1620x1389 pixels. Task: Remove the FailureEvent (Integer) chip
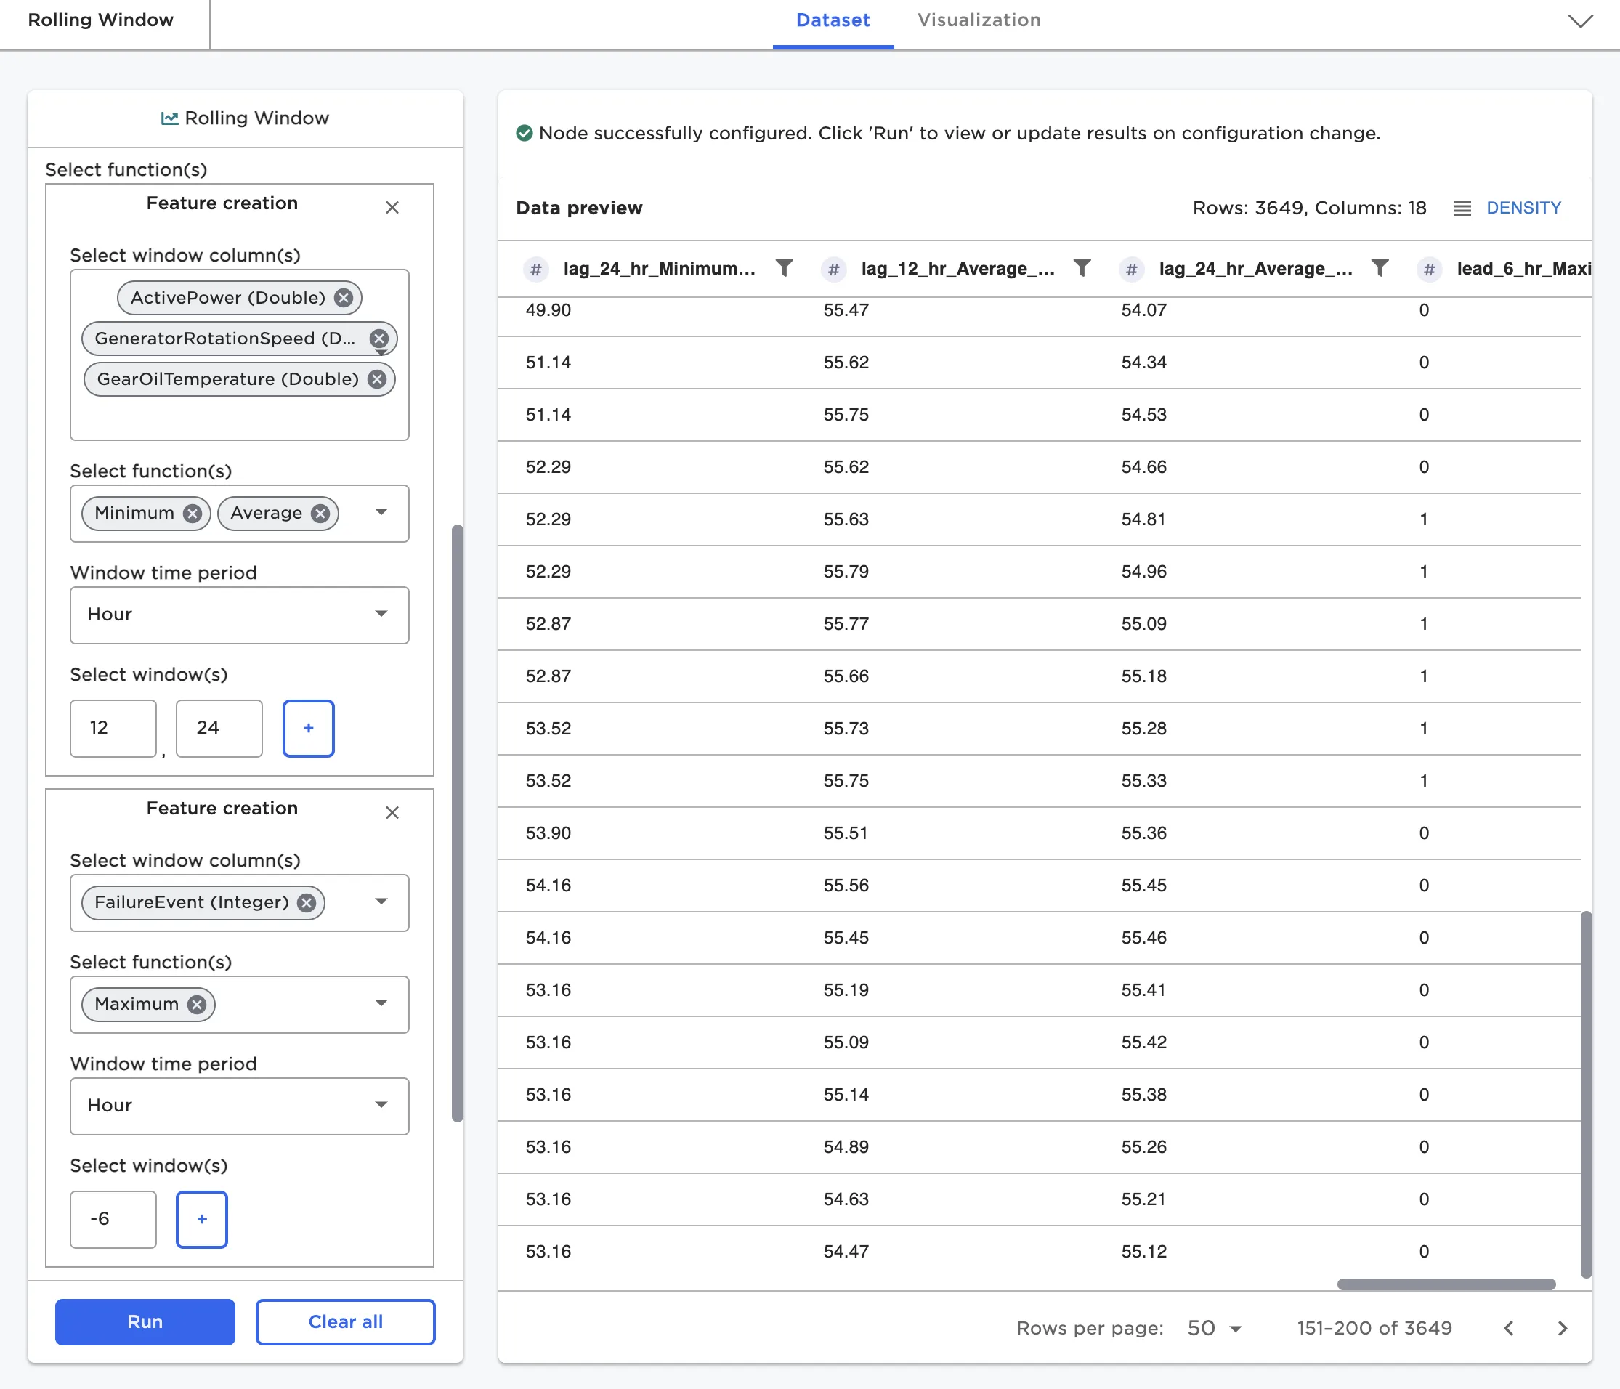coord(307,903)
